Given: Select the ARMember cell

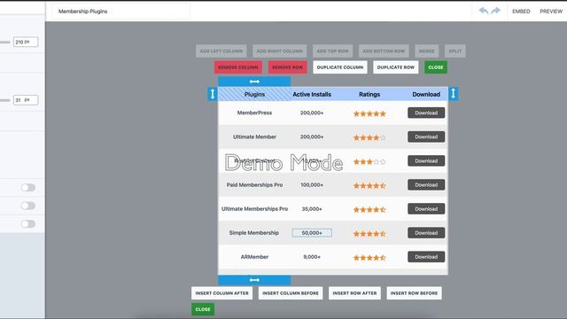Looking at the screenshot, I should pyautogui.click(x=254, y=257).
